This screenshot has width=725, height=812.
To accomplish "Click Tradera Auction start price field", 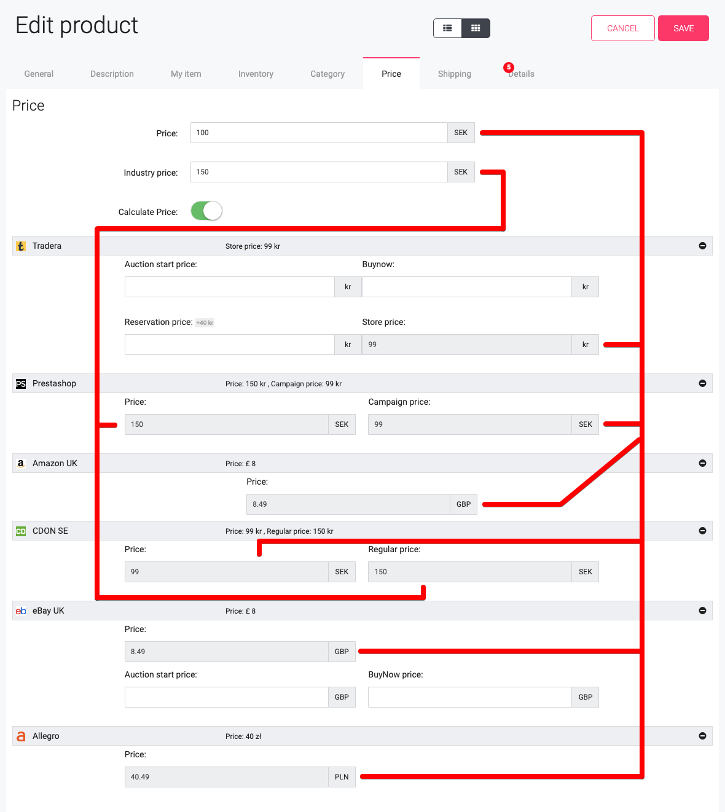I will pyautogui.click(x=230, y=287).
